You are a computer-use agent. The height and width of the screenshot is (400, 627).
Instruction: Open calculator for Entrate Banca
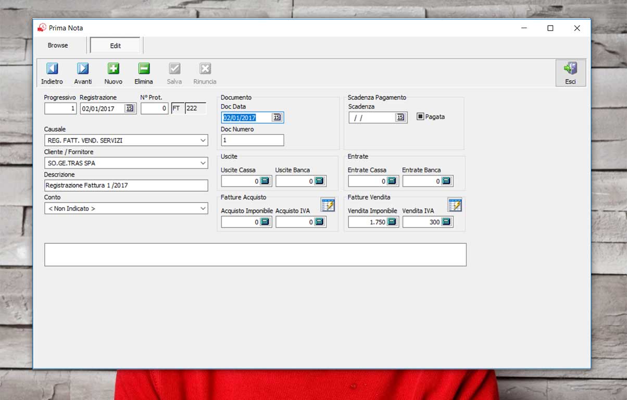pyautogui.click(x=446, y=181)
